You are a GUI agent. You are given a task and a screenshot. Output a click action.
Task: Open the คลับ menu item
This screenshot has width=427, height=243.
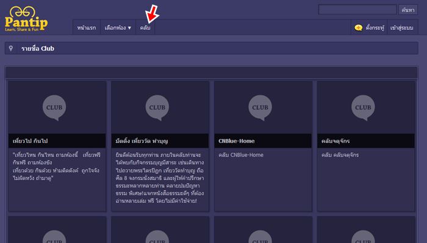pyautogui.click(x=145, y=27)
